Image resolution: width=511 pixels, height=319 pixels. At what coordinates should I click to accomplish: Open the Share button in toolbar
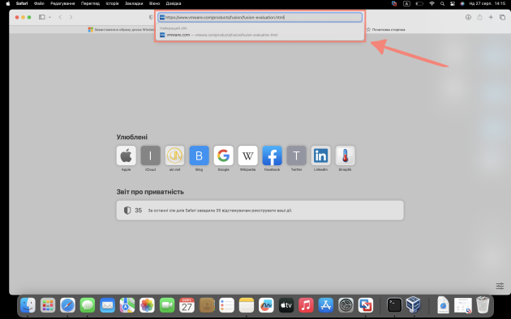[x=479, y=17]
